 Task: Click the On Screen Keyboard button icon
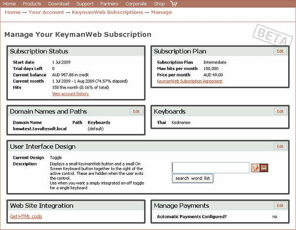click(x=264, y=168)
